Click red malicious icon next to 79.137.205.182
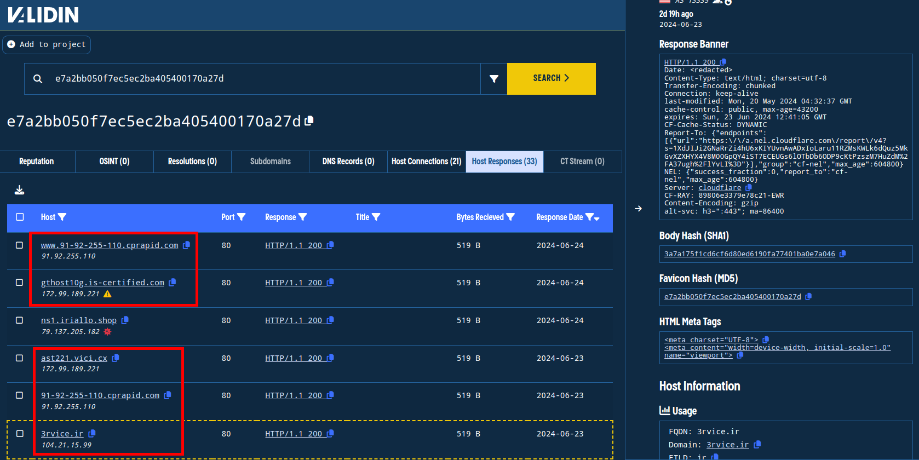The width and height of the screenshot is (919, 460). click(x=107, y=332)
